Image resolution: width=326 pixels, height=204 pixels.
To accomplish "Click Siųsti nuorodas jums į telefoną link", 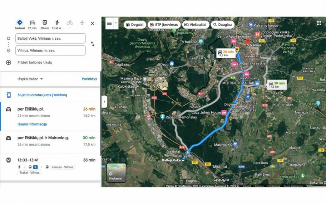I will pos(42,95).
